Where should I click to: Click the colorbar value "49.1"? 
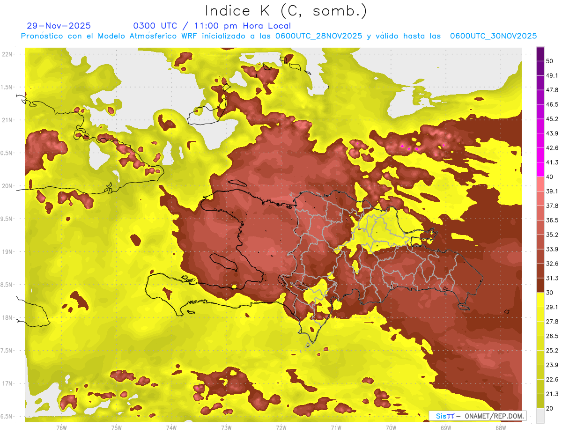coord(552,75)
